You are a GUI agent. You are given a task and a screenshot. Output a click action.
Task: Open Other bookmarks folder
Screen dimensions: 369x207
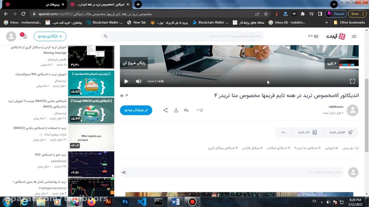349,22
